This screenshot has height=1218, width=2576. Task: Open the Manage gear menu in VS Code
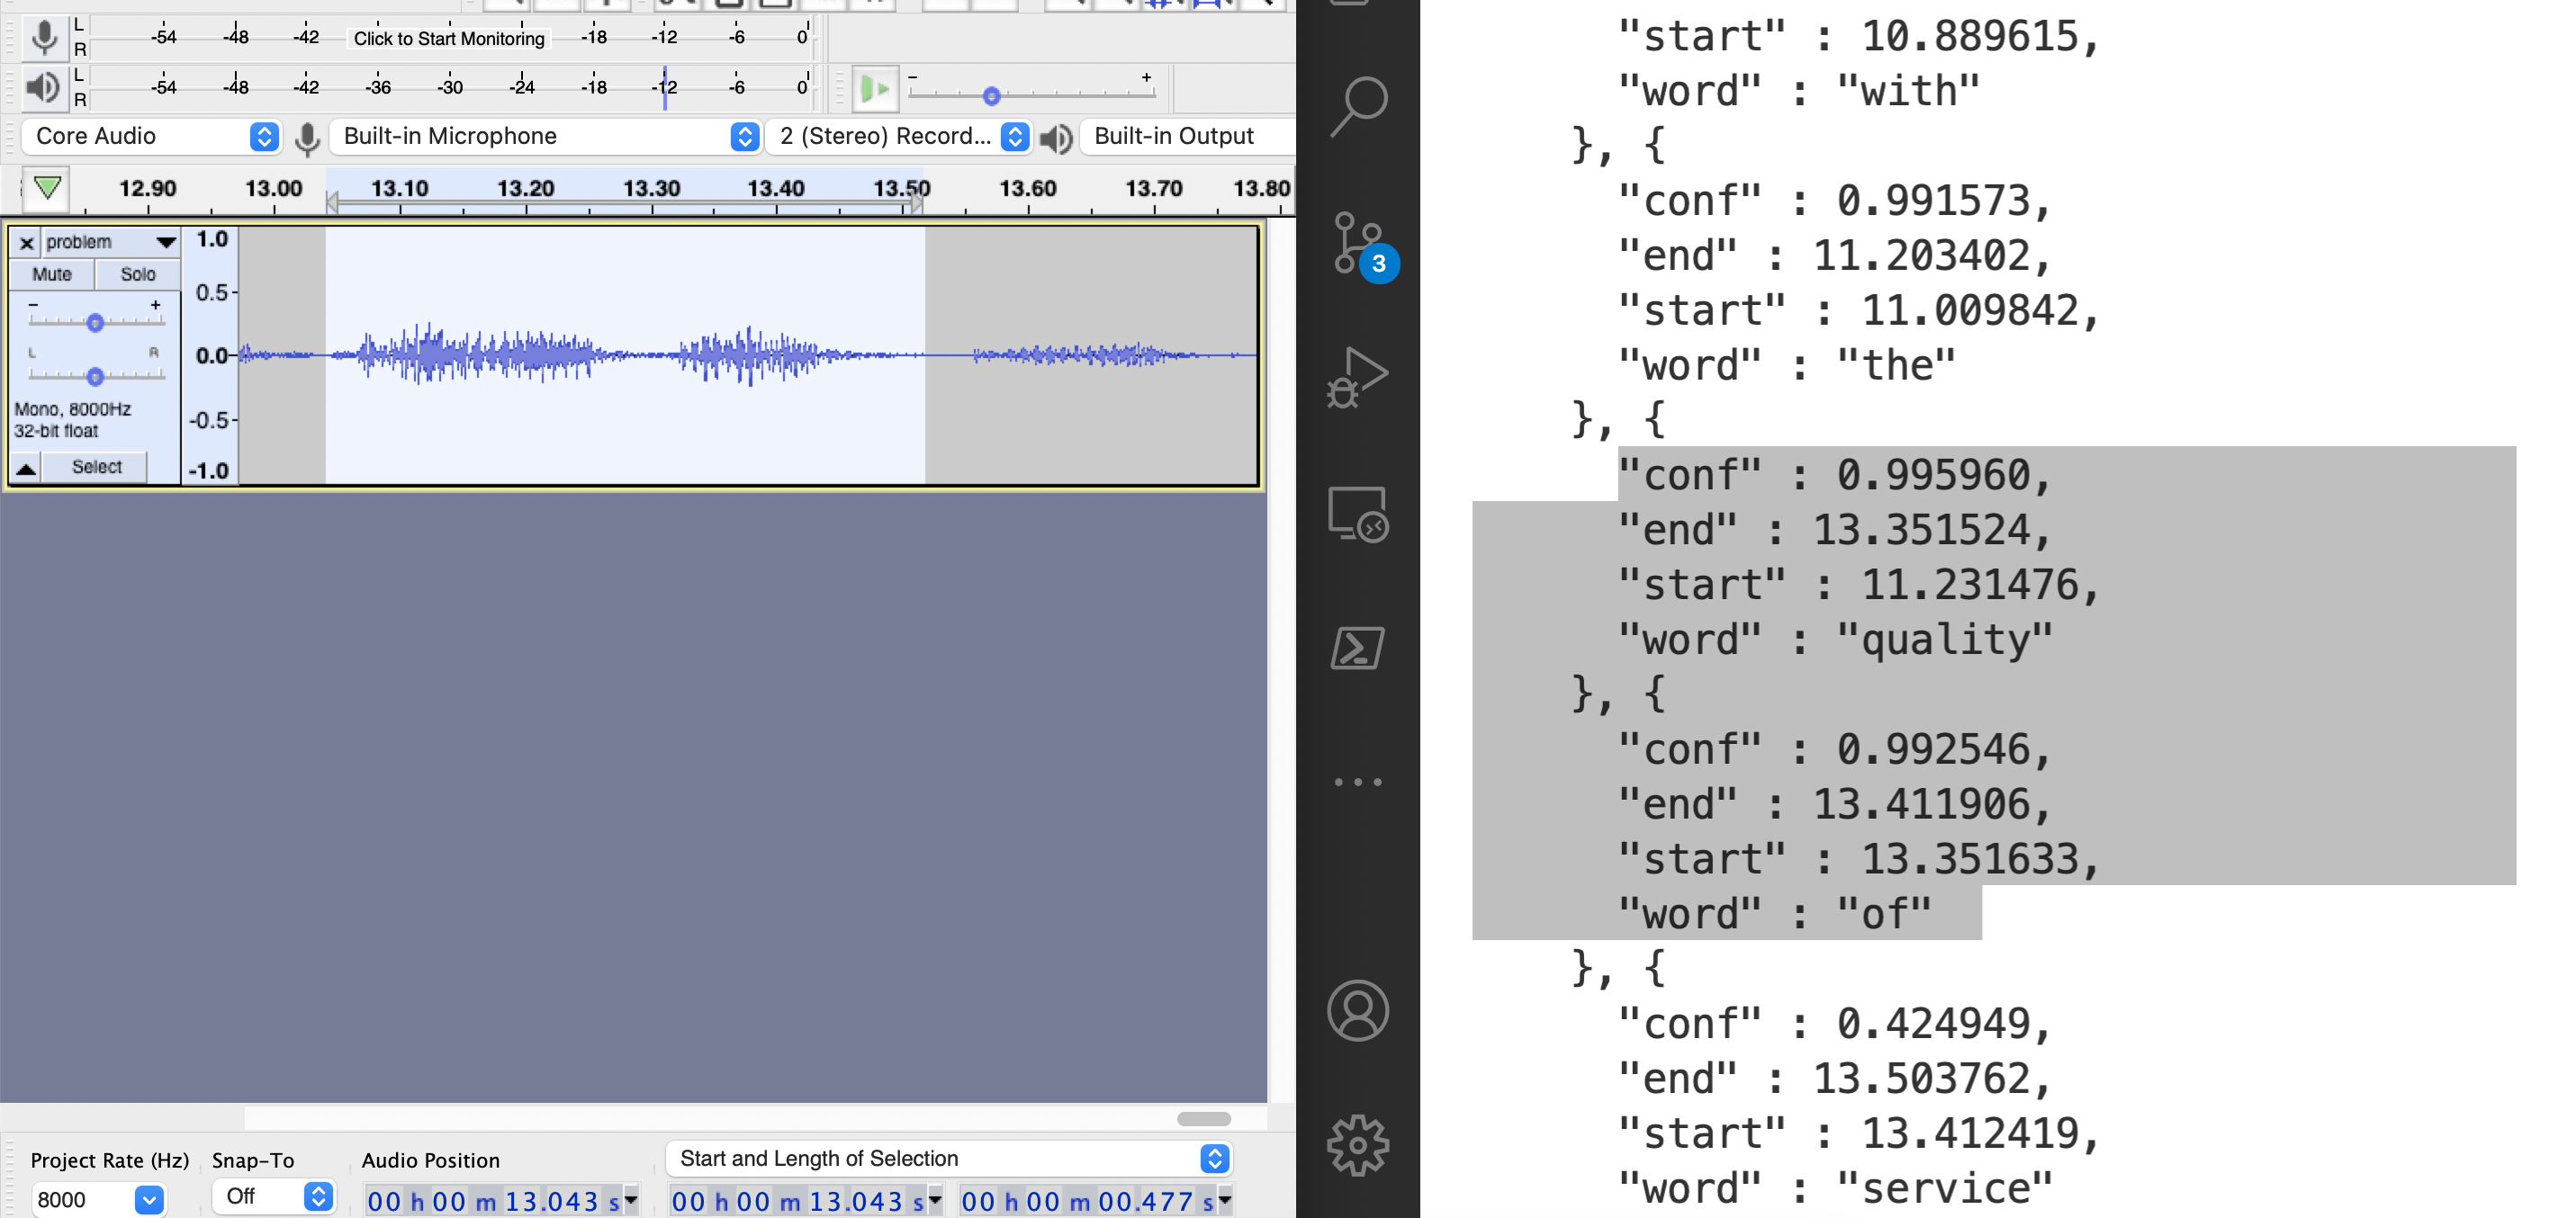(1358, 1146)
